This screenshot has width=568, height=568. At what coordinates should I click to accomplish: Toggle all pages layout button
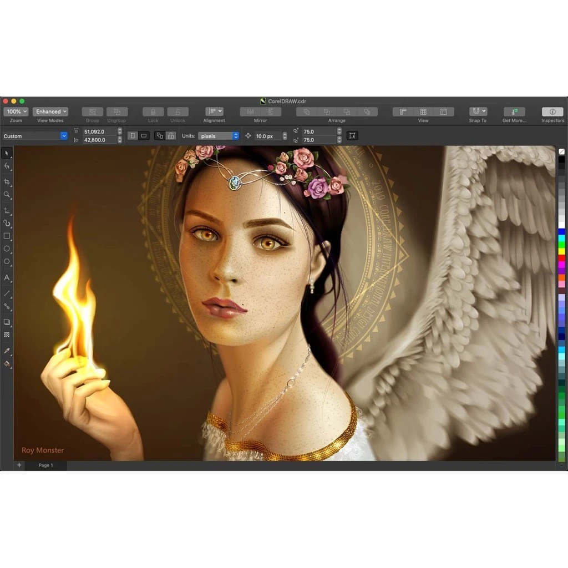coord(159,135)
